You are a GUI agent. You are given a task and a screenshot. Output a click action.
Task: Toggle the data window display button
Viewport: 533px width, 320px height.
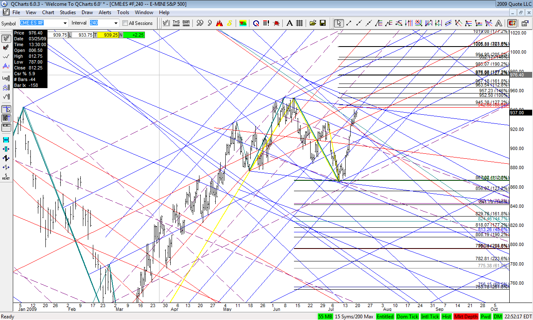click(x=6, y=118)
